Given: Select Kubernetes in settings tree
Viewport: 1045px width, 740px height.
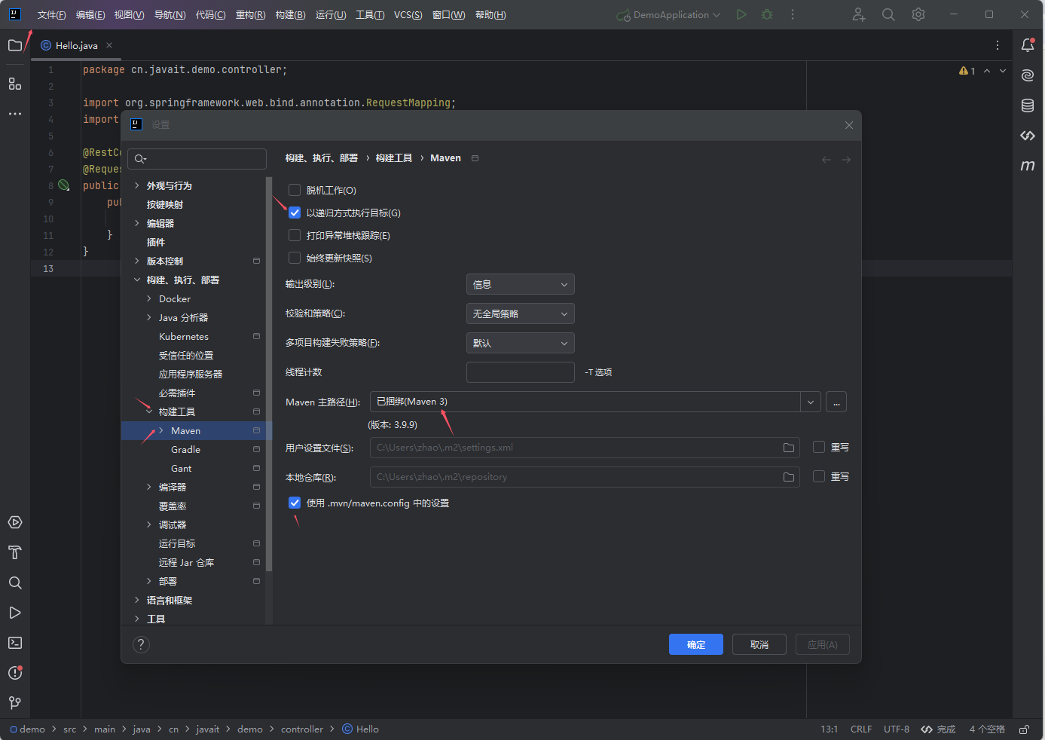Looking at the screenshot, I should tap(184, 336).
